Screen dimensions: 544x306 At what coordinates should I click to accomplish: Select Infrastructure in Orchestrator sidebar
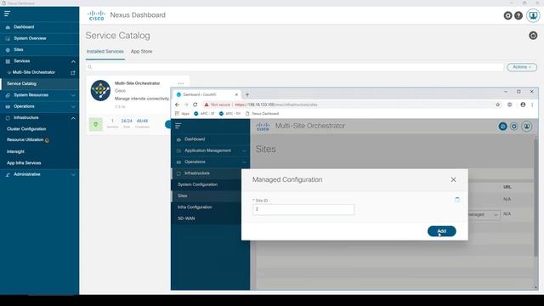point(196,173)
